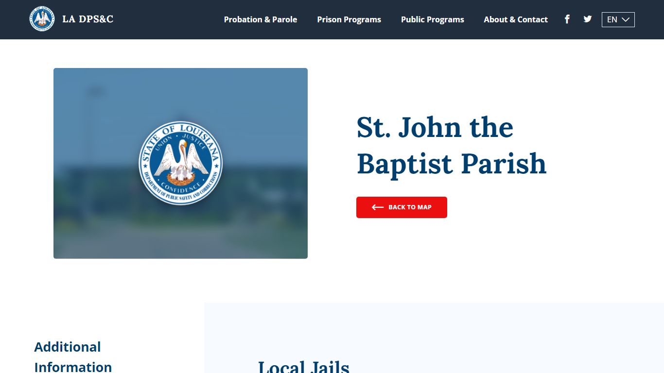
Task: Open the Probation & Parole menu
Action: (x=261, y=19)
